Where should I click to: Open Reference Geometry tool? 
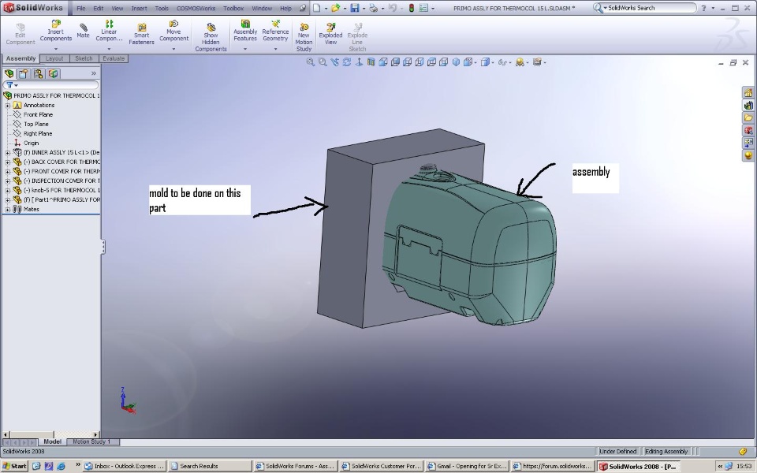[x=275, y=31]
